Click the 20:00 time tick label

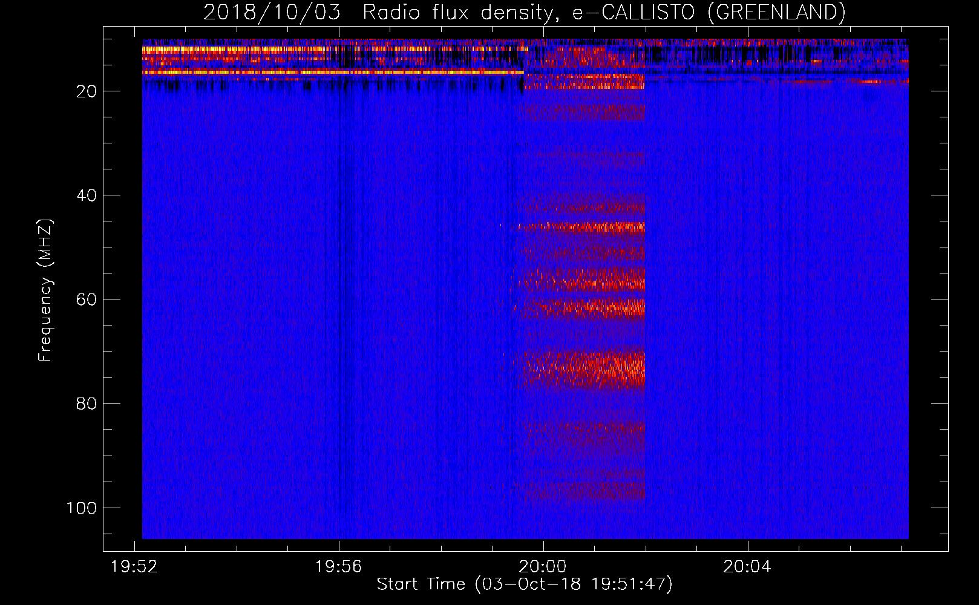coord(543,567)
